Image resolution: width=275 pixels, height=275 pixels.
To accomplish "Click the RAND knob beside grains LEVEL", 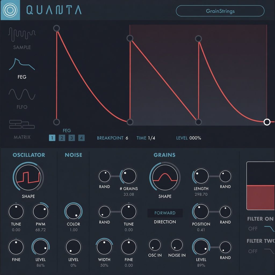I will 225,247.
